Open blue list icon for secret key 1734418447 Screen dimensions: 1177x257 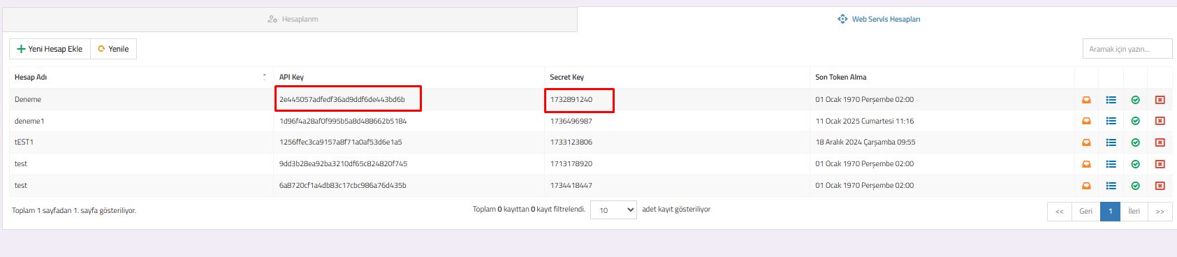tap(1111, 186)
